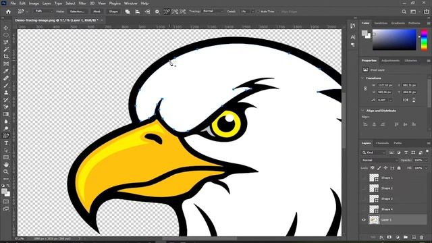Image resolution: width=432 pixels, height=243 pixels.
Task: Select the Crop tool
Action: [6, 57]
